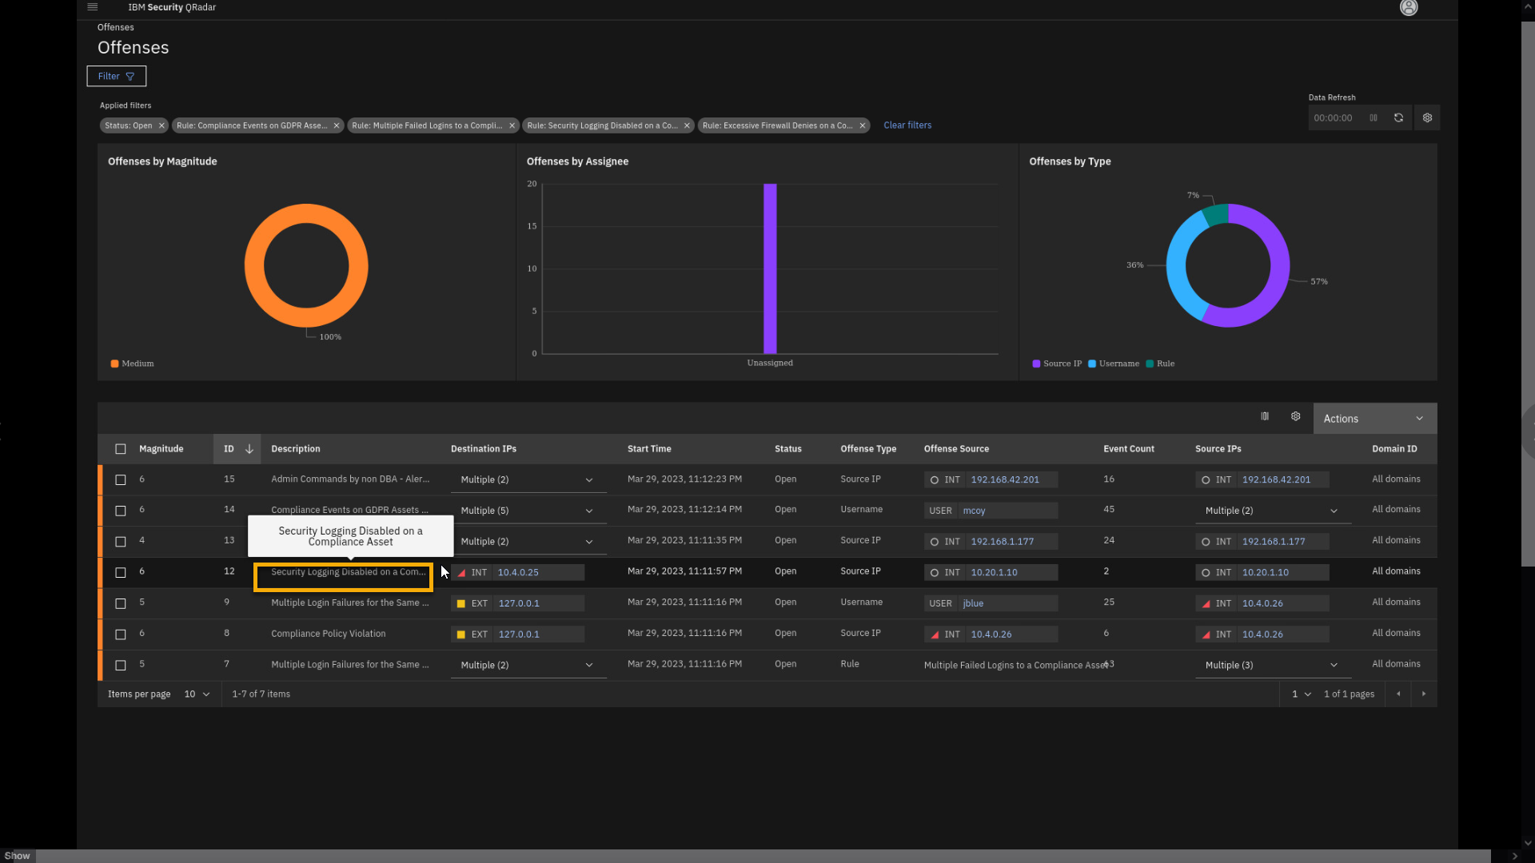Open the hamburger navigation menu

tap(92, 7)
